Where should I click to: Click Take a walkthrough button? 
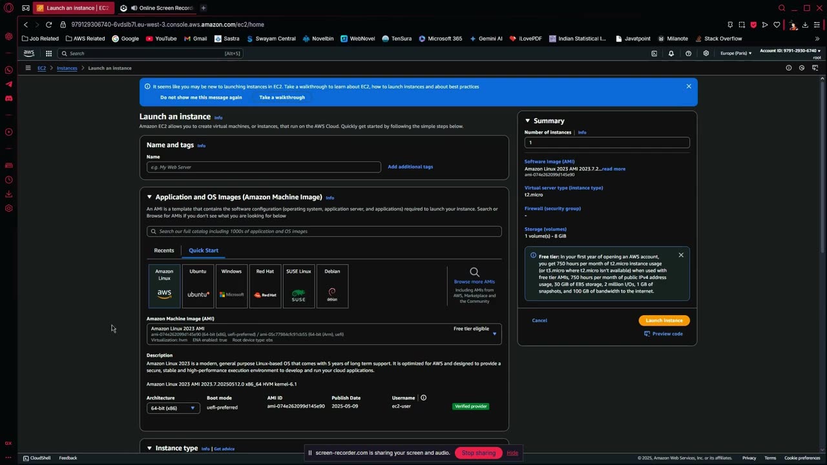(282, 98)
